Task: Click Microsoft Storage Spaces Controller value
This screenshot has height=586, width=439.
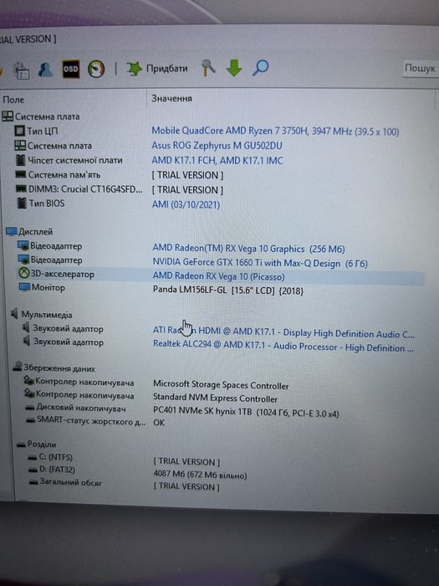Action: 221,384
